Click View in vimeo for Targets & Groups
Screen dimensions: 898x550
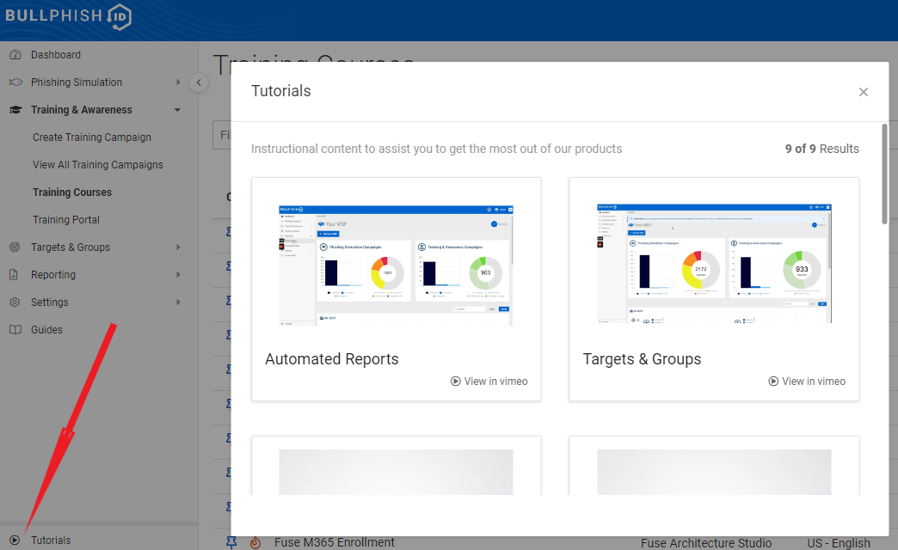[x=807, y=382]
